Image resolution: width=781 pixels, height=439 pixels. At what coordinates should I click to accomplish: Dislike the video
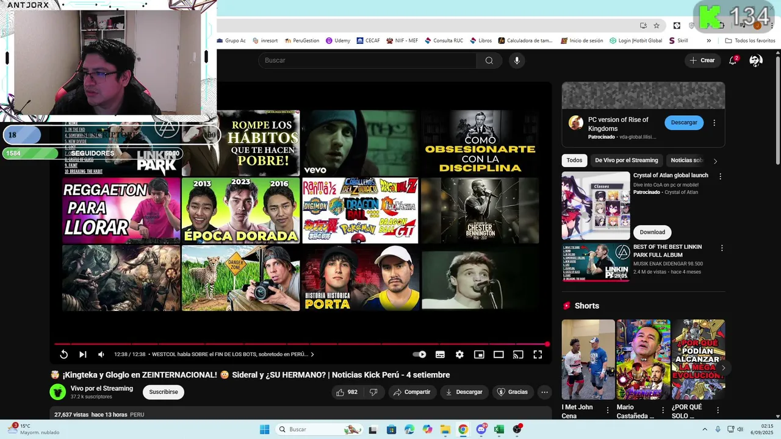(373, 392)
